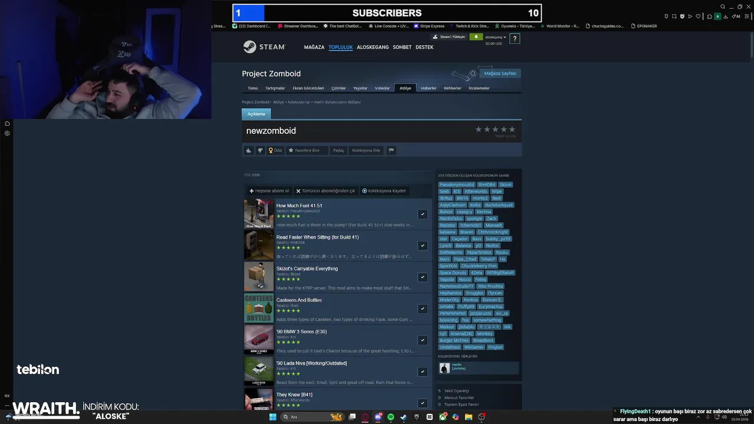Open Canteens And Bottles mod thumbnail
Image resolution: width=754 pixels, height=424 pixels.
coord(259,308)
